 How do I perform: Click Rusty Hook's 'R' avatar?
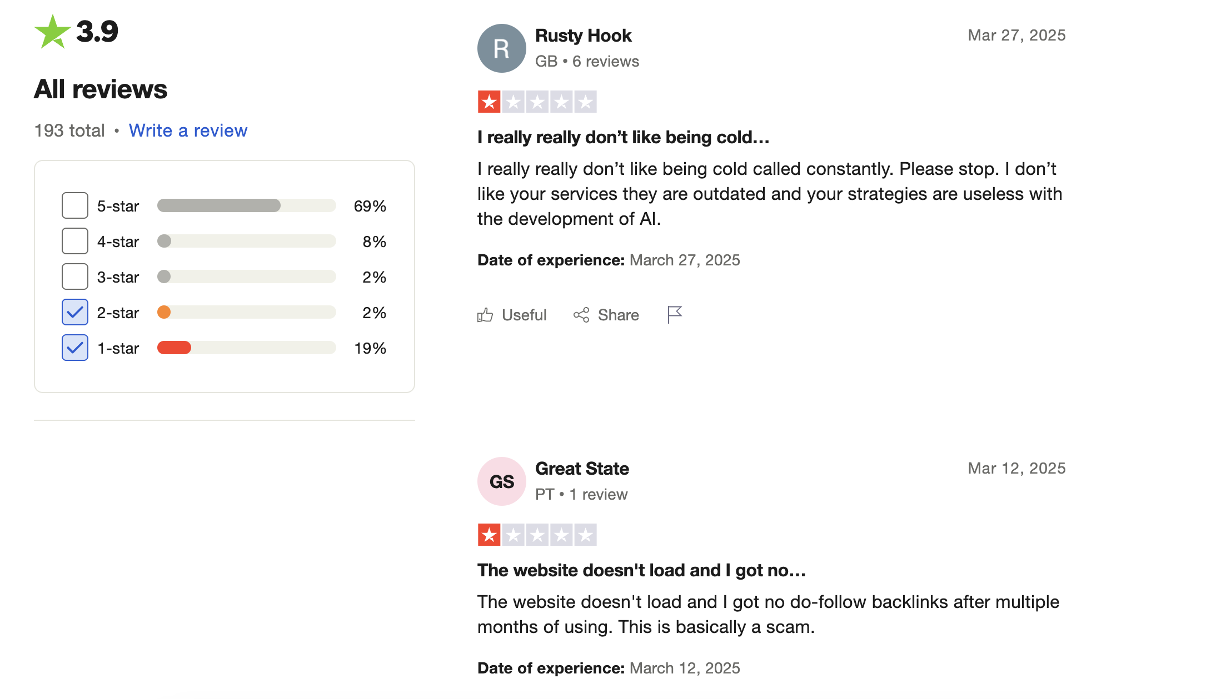pos(501,48)
